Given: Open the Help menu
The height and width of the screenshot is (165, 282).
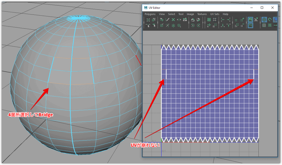Looking at the screenshot, I should click(x=226, y=14).
